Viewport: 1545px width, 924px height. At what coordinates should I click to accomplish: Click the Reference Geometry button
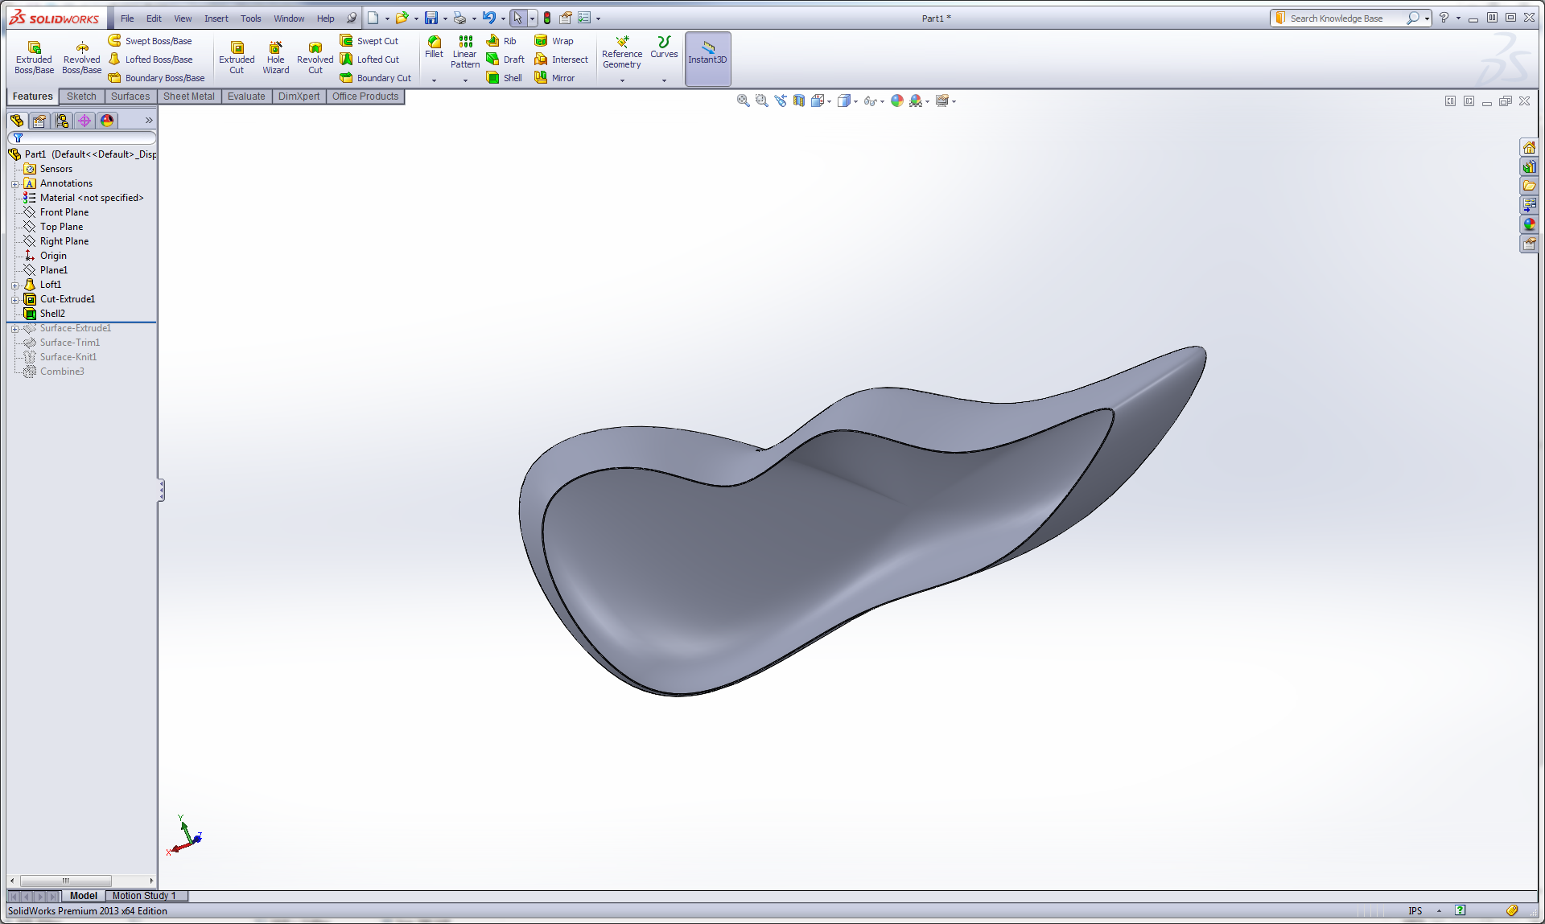point(621,55)
